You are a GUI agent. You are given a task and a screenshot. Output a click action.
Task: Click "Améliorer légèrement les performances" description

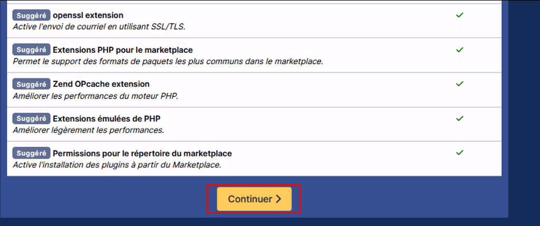(x=88, y=130)
